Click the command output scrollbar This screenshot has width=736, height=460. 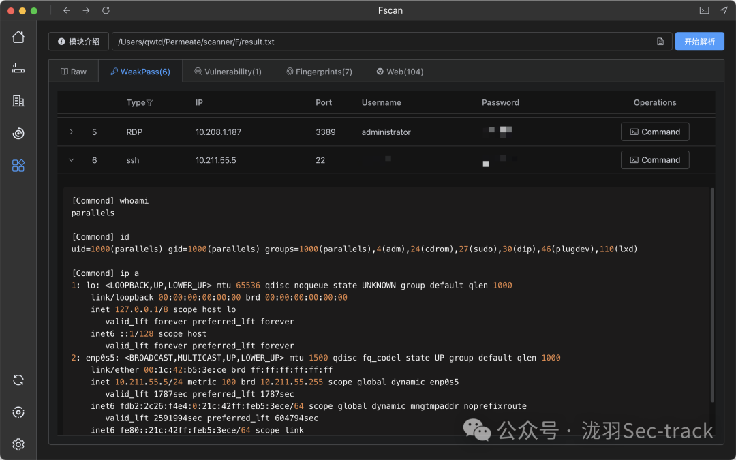[x=713, y=295]
